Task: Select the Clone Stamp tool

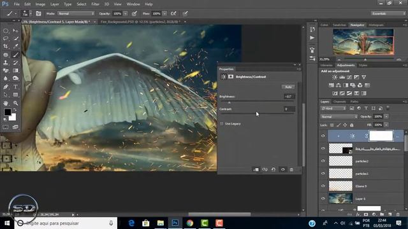Action: [x=6, y=62]
